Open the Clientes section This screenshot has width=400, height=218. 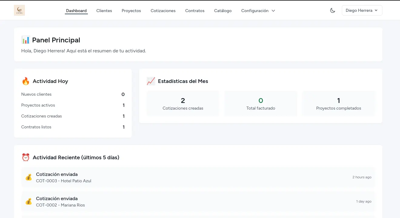[x=104, y=11]
